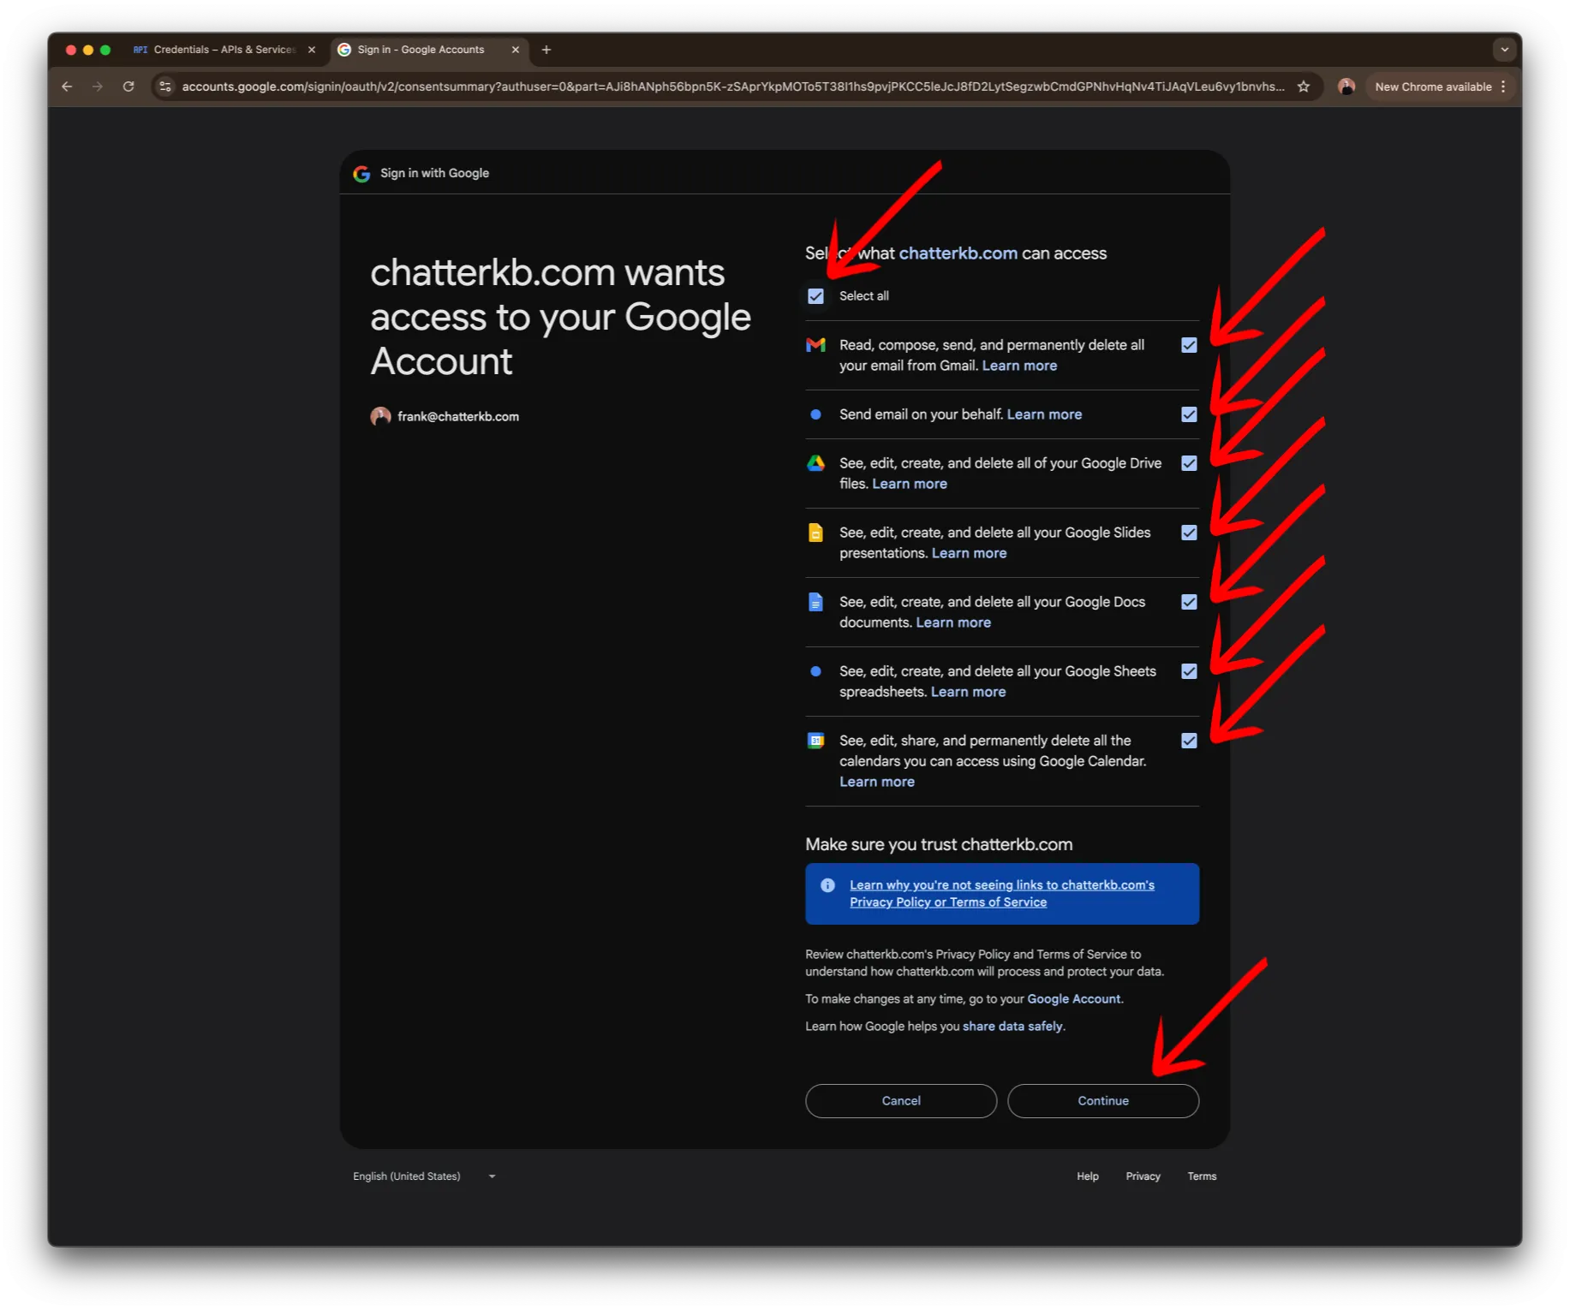Click the blue dot beside Google Sheets permission
Screen dimensions: 1570x1310
[815, 671]
